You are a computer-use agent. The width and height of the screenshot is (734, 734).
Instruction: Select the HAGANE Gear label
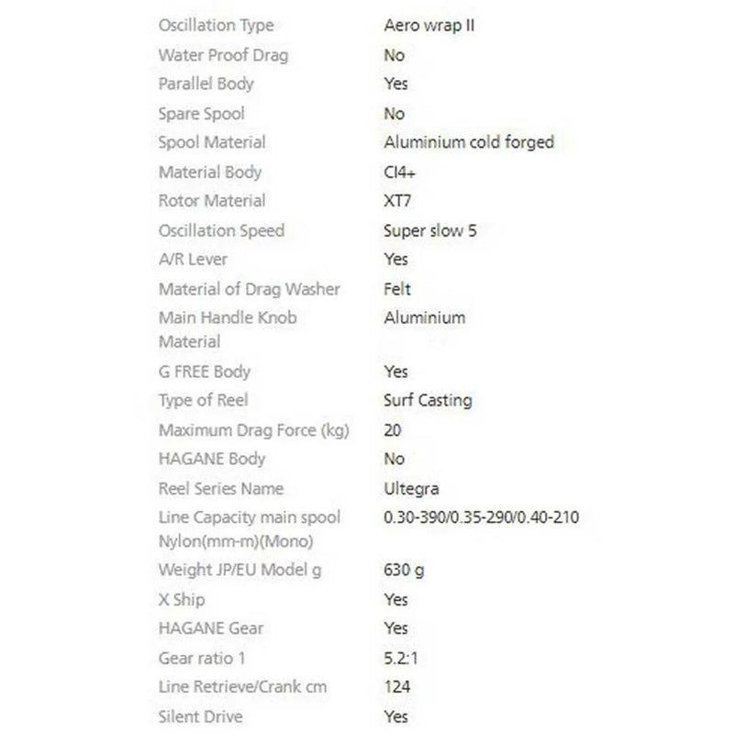pyautogui.click(x=211, y=628)
